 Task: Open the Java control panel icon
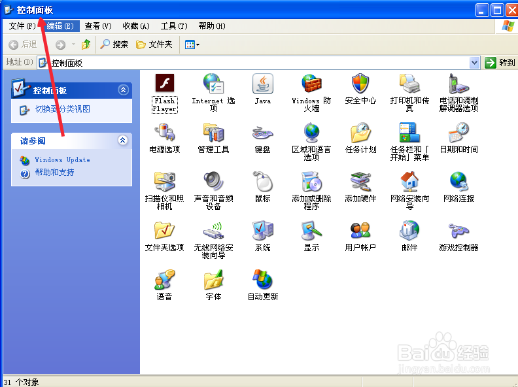point(263,83)
